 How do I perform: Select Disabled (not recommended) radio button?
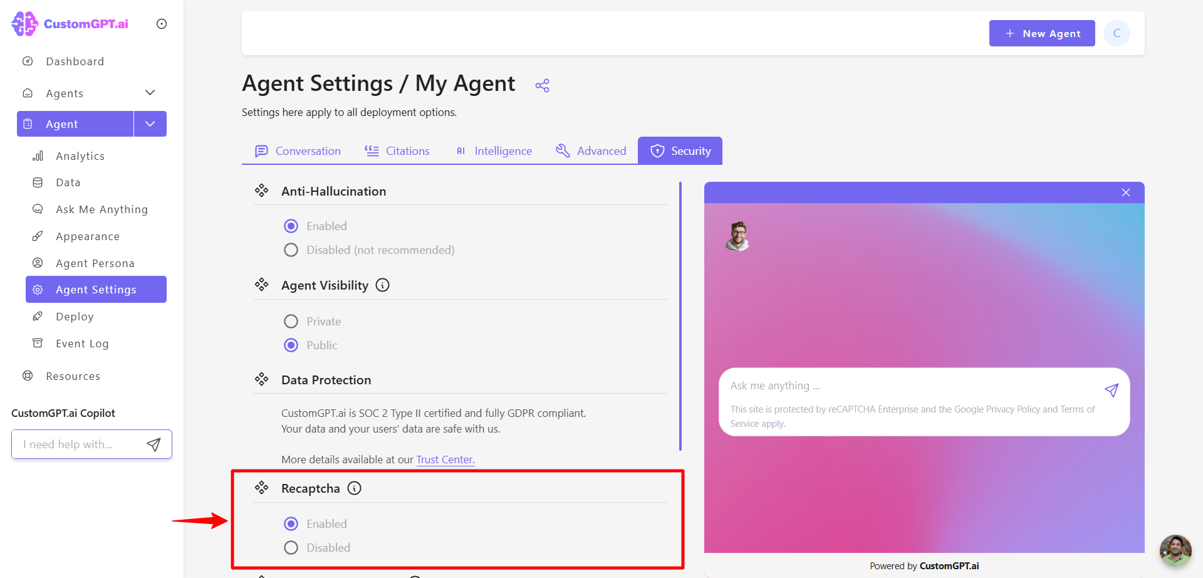click(x=291, y=250)
